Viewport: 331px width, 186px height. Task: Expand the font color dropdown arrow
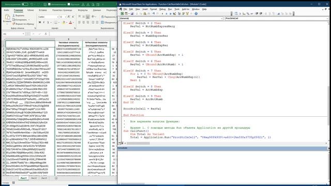click(73, 22)
